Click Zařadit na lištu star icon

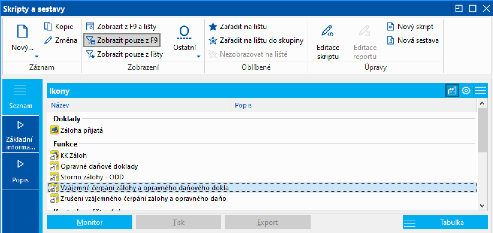click(213, 27)
